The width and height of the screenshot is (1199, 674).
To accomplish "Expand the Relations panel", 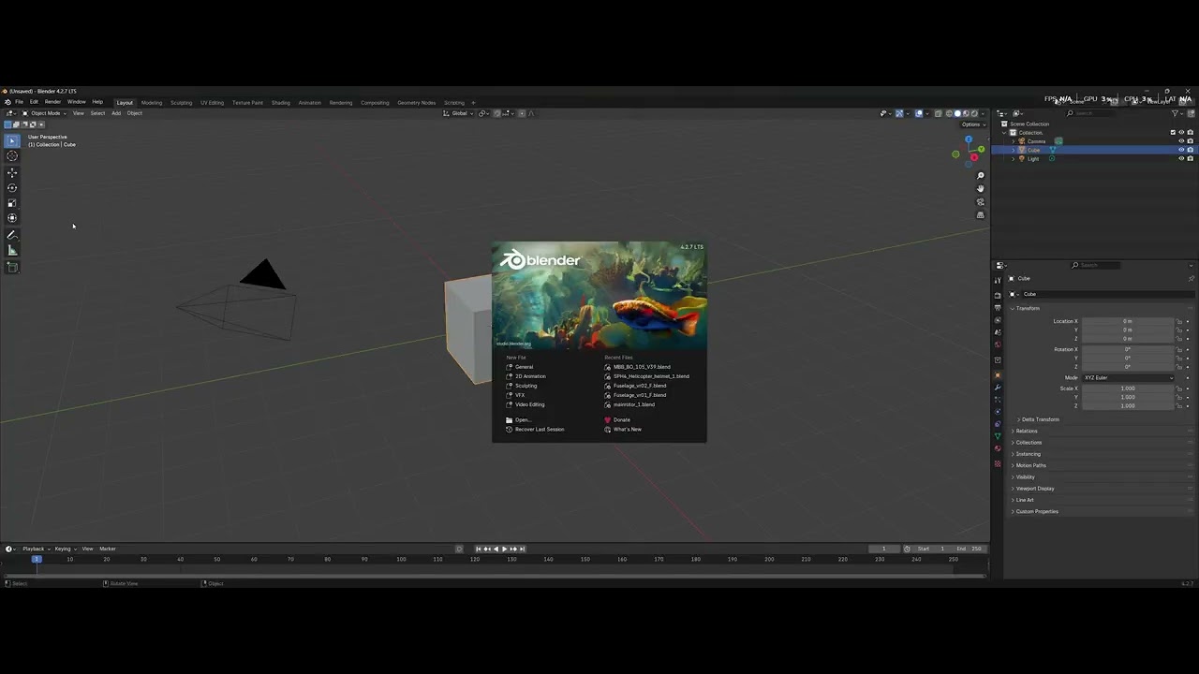I will (1026, 431).
